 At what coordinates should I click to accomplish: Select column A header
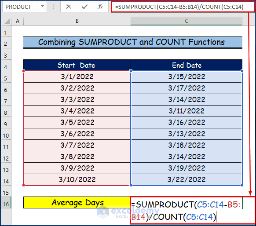click(x=18, y=21)
